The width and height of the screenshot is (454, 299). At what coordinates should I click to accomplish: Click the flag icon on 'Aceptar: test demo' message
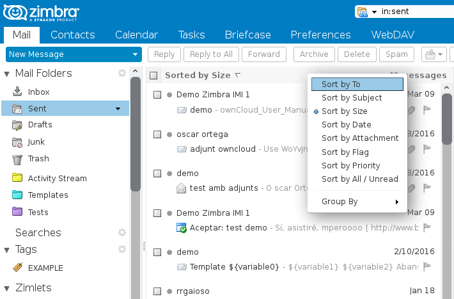tap(427, 227)
